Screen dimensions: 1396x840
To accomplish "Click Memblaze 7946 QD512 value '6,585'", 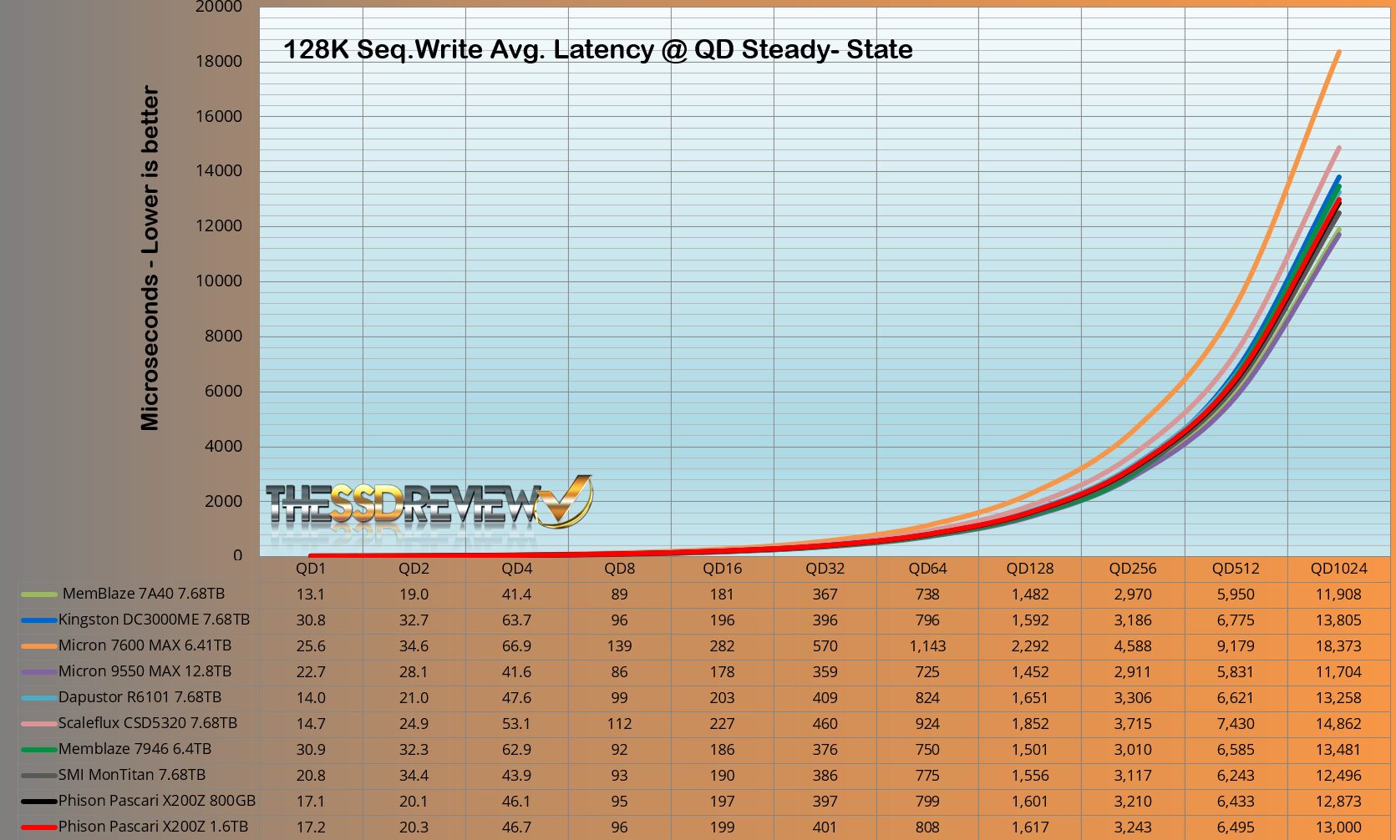I will pos(1236,750).
